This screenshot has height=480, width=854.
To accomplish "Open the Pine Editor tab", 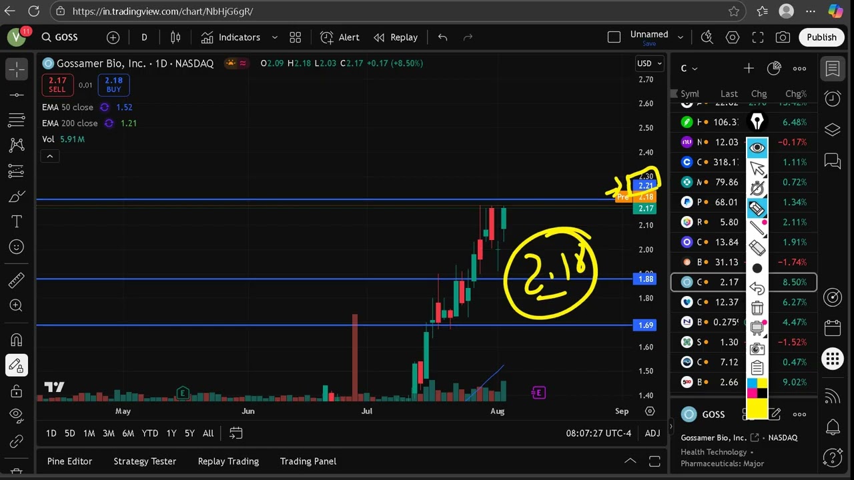I will pos(69,461).
